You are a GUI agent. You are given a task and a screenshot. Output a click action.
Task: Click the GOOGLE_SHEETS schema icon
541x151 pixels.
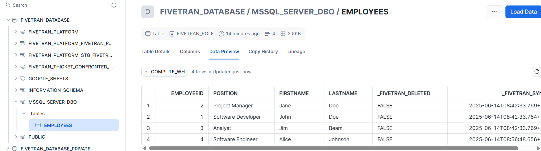22,79
